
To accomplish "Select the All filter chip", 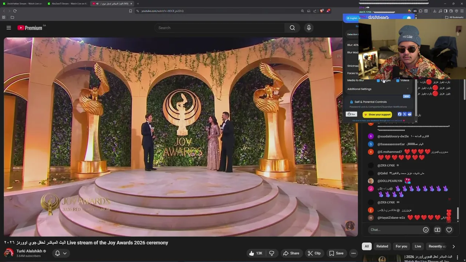I will coord(367,246).
